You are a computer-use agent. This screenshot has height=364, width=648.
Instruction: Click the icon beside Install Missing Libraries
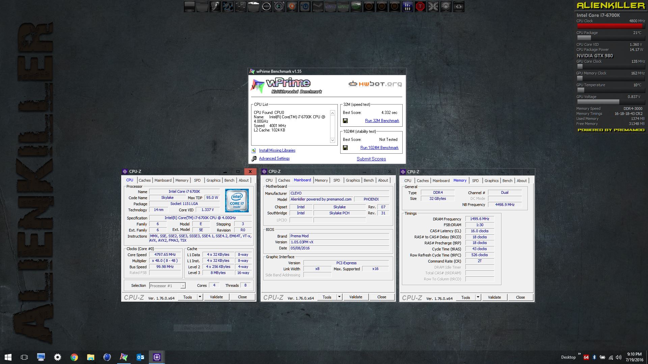coord(254,151)
